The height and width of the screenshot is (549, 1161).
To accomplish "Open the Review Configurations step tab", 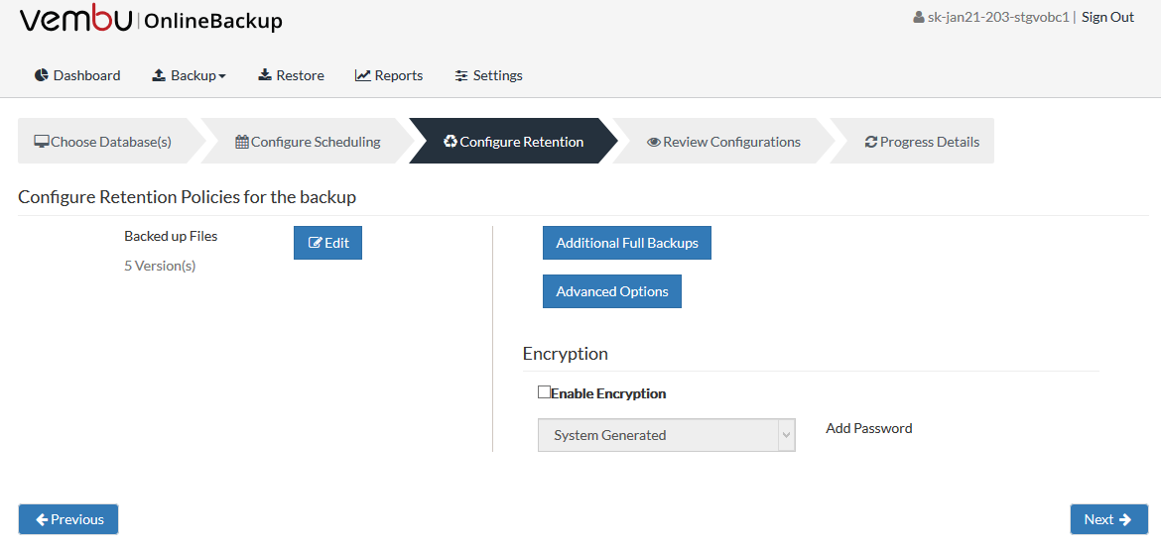I will pos(723,142).
